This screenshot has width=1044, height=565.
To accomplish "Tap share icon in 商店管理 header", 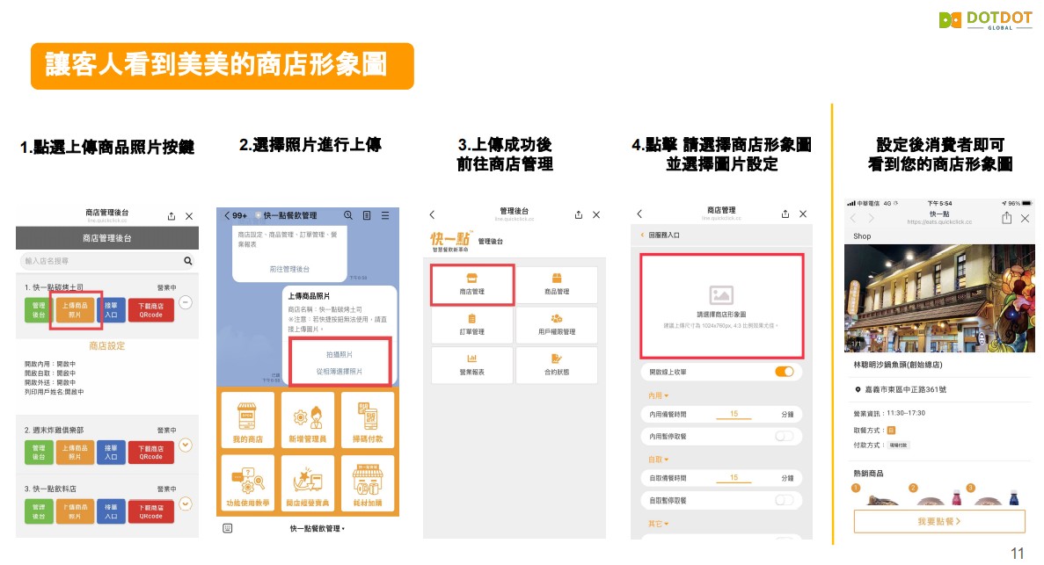I will 785,214.
